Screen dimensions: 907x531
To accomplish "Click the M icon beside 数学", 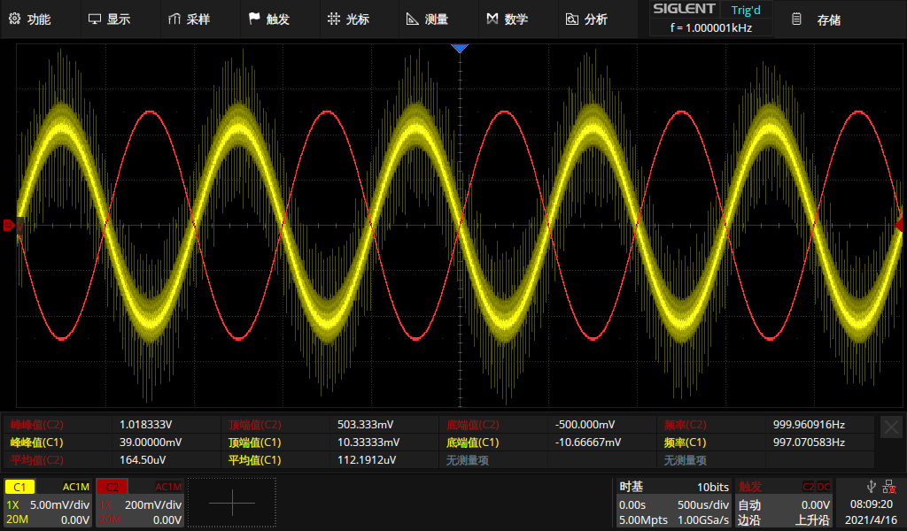I will point(492,19).
